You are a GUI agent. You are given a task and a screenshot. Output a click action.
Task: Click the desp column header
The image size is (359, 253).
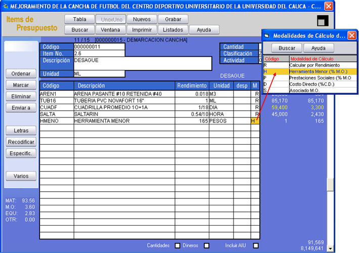[x=242, y=86]
